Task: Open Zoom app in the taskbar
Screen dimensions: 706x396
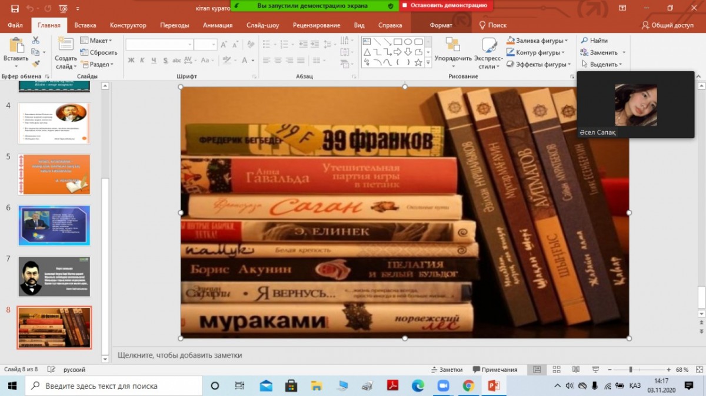Action: click(443, 386)
